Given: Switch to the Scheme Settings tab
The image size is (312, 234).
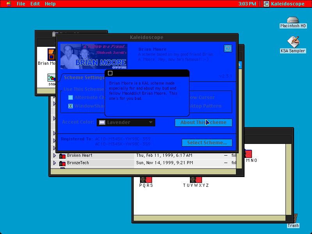Looking at the screenshot, I should [x=84, y=77].
